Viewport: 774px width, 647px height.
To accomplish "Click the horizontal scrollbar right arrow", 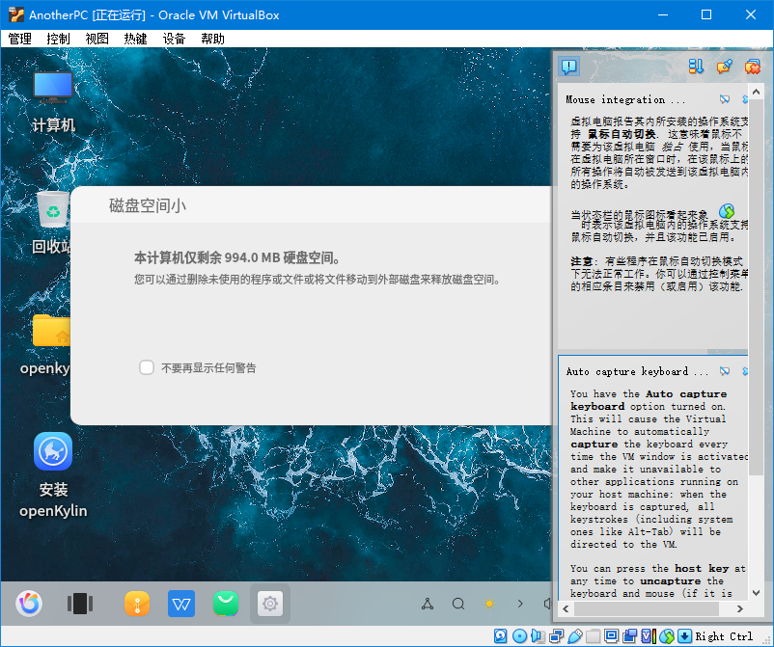I will point(739,609).
